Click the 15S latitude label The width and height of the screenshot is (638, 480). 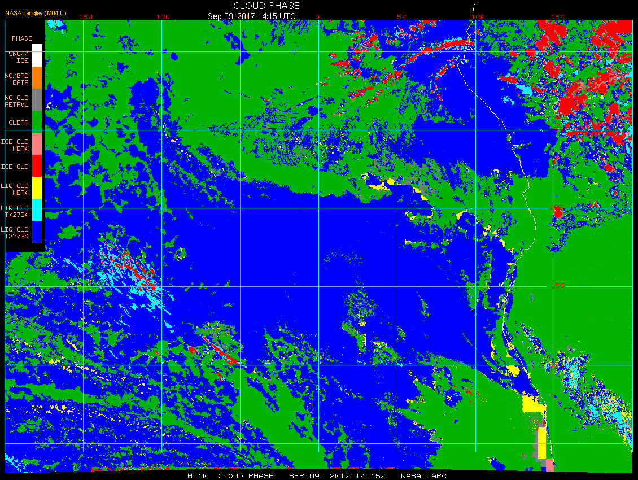[x=558, y=286]
